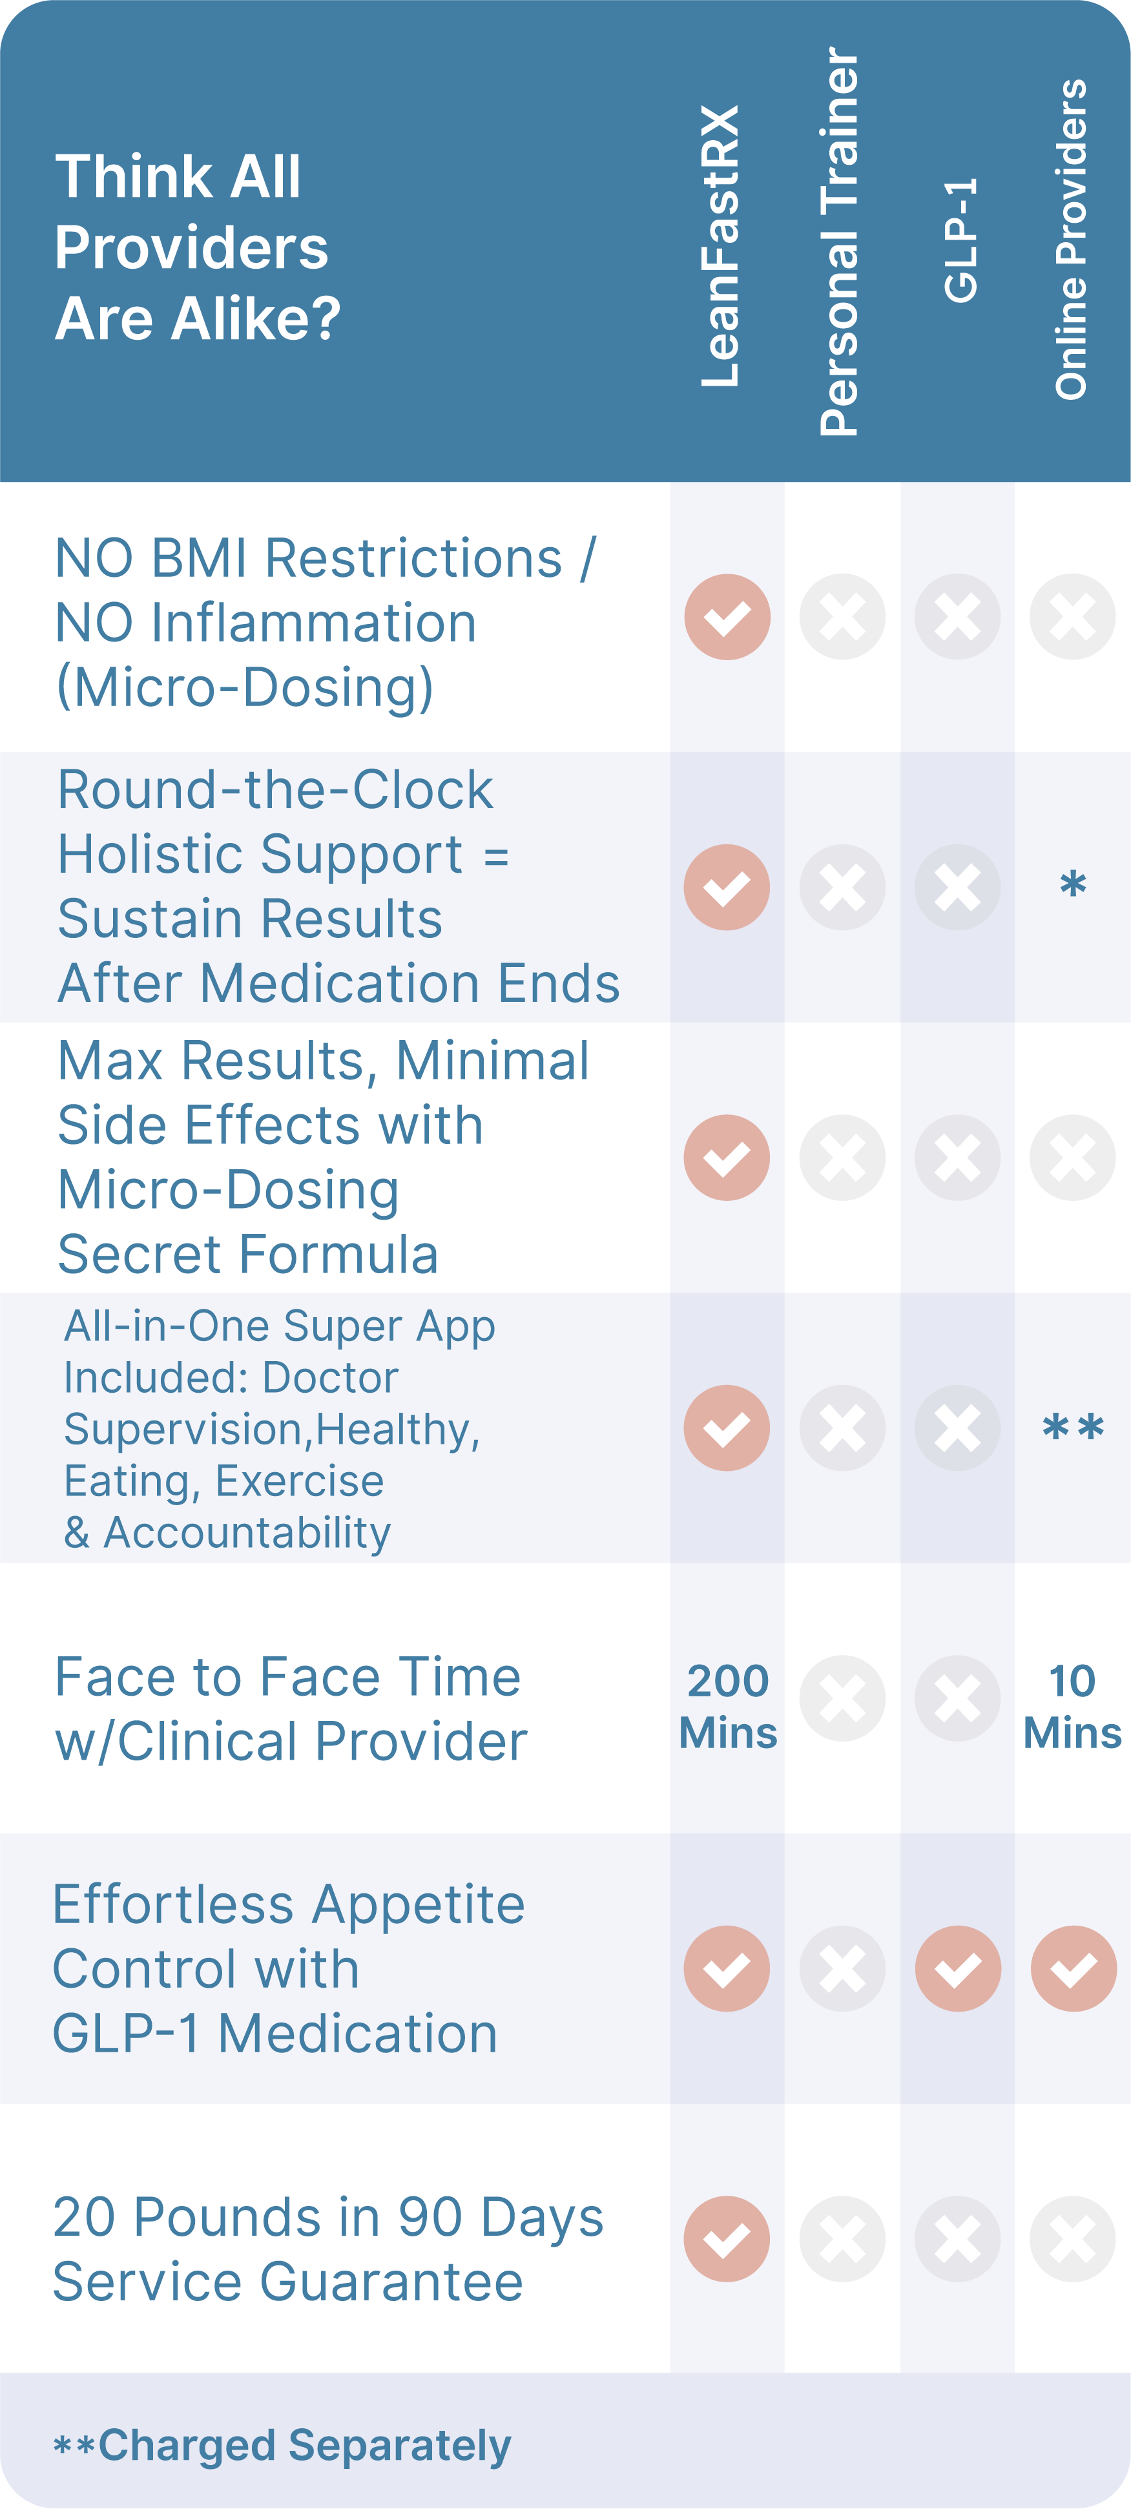Click GLP-1 checkmark for Effortless Appetite Control
The height and width of the screenshot is (2509, 1131).
point(957,1968)
